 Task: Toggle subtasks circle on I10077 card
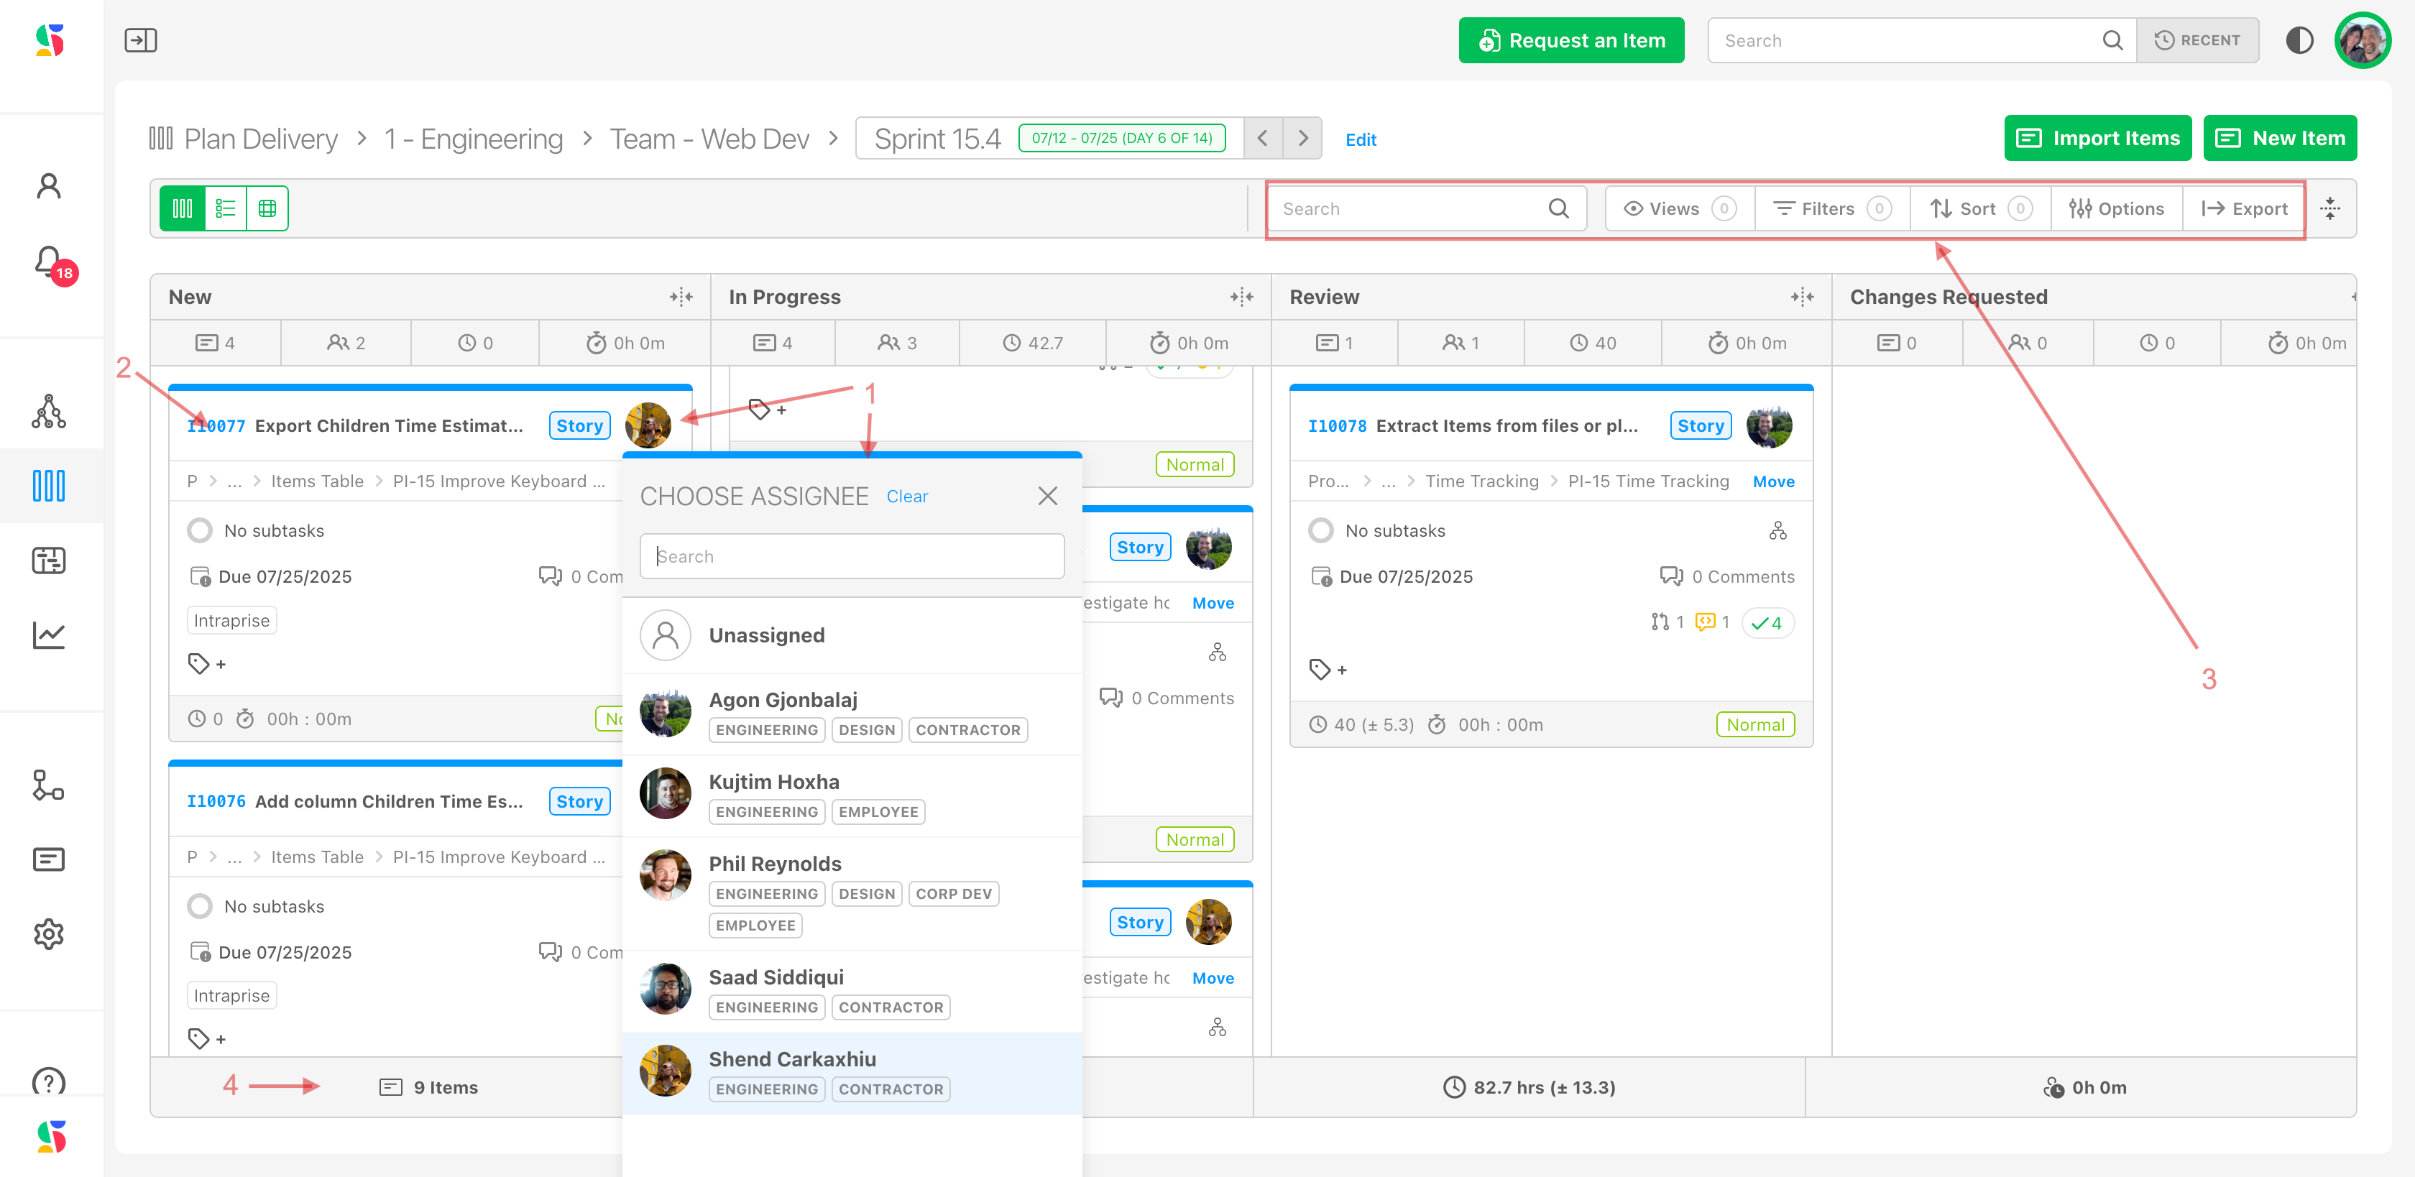point(200,530)
